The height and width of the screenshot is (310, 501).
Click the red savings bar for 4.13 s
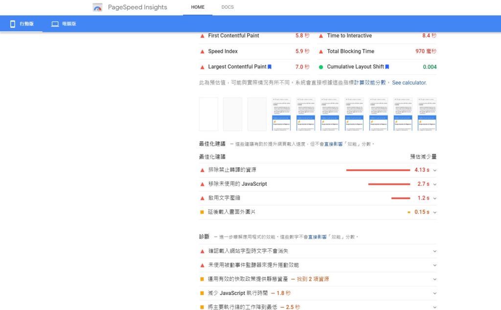pyautogui.click(x=378, y=170)
